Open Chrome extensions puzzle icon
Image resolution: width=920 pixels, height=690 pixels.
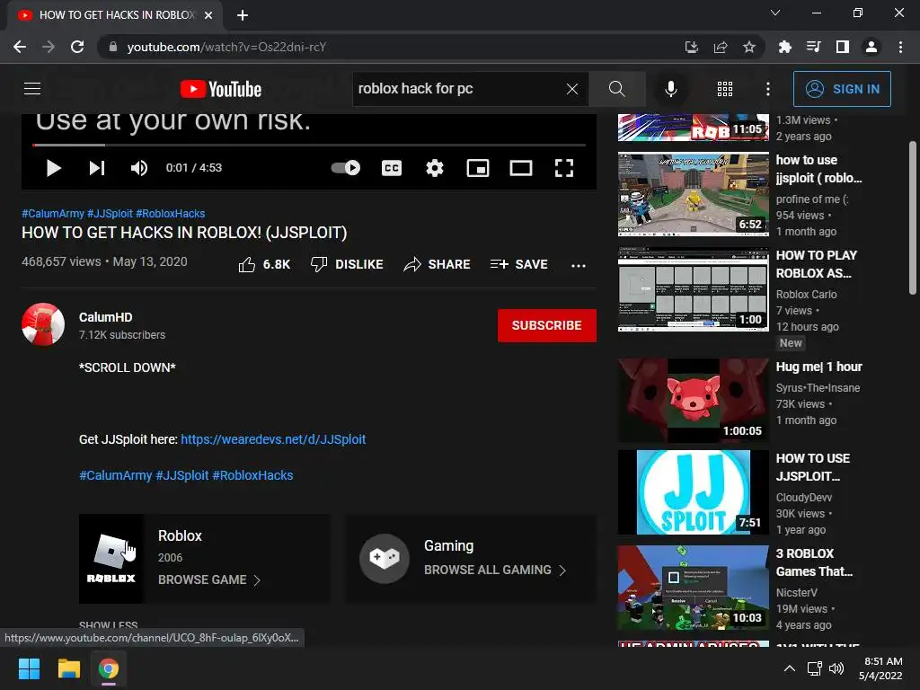point(785,47)
